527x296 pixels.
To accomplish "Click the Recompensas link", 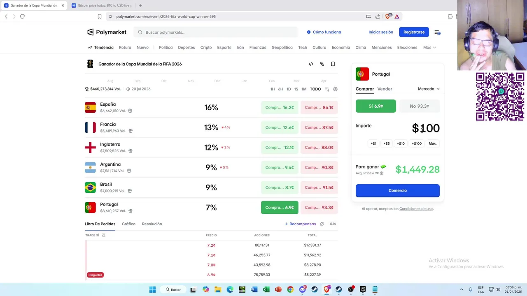I will tap(301, 224).
